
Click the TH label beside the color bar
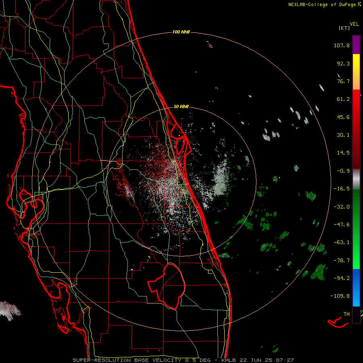[x=346, y=314]
